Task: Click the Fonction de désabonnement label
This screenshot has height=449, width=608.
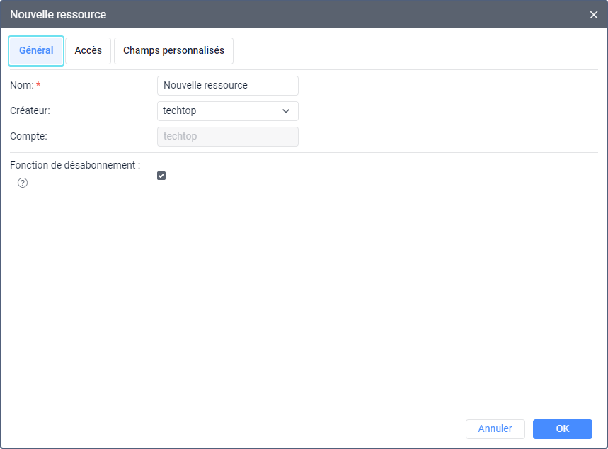Action: pyautogui.click(x=74, y=165)
